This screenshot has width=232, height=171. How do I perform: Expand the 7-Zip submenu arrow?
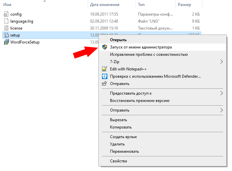(222, 62)
